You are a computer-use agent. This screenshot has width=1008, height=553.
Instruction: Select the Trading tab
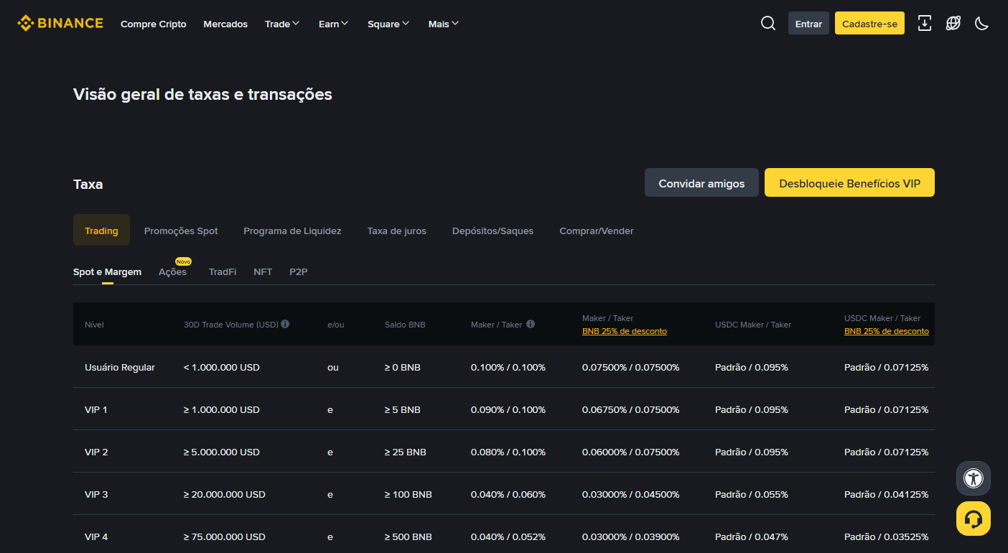point(101,231)
